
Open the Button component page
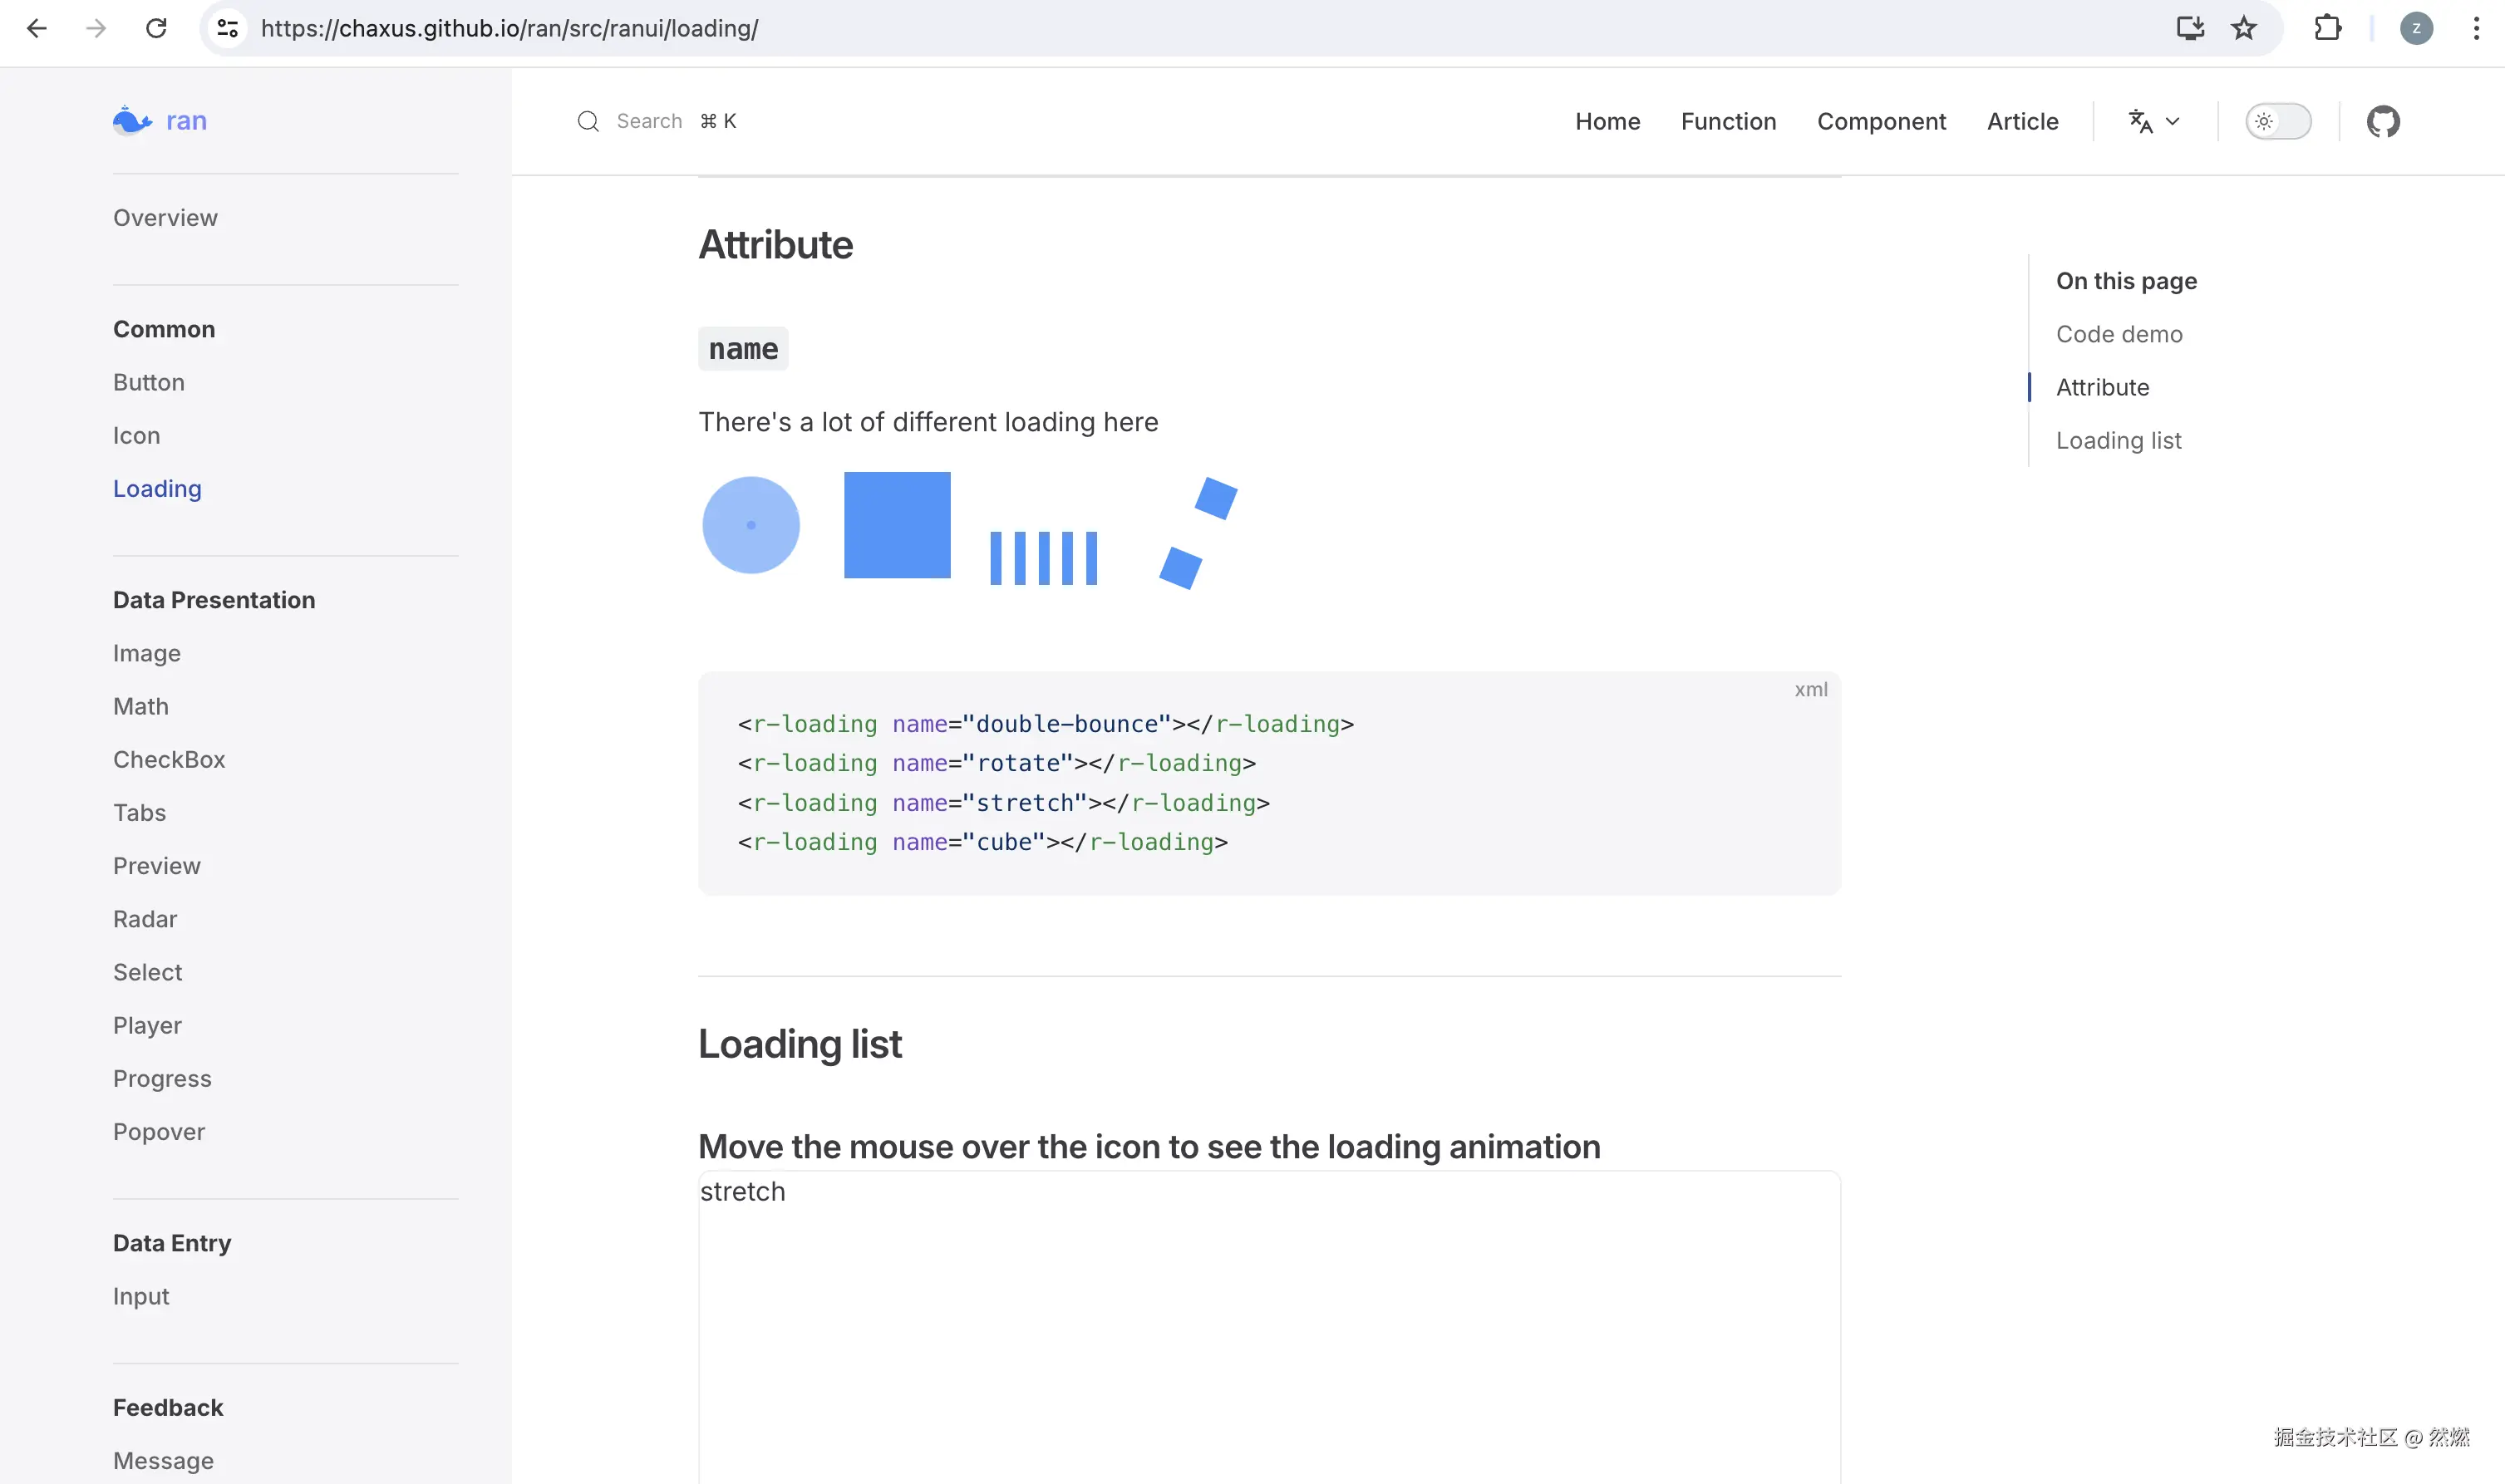point(149,383)
